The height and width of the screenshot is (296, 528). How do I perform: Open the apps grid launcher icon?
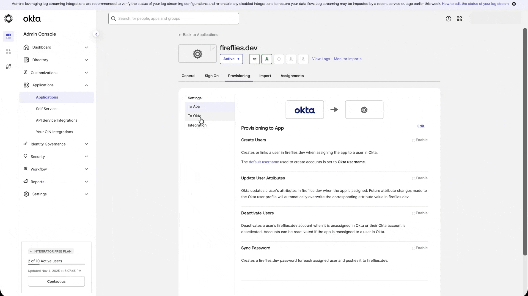(x=459, y=19)
